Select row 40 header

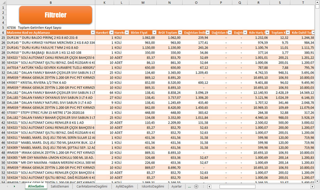click(3, 112)
